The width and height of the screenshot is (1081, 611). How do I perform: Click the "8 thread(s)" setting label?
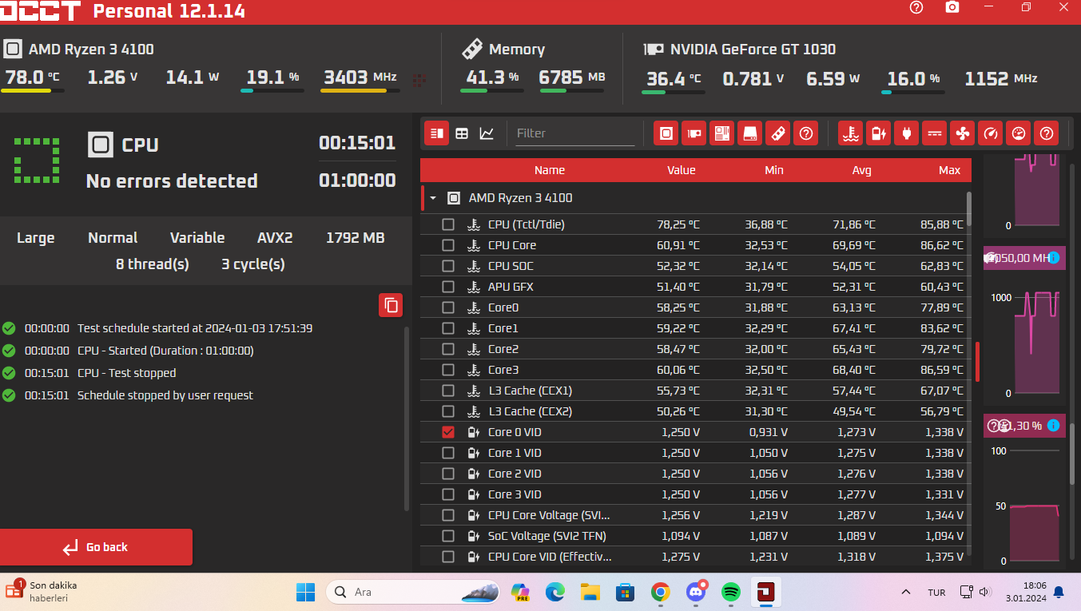153,264
